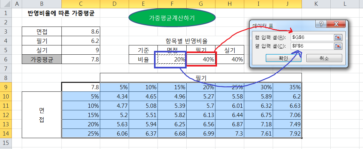Click the help question mark in 데이터 표 dialog

point(321,24)
